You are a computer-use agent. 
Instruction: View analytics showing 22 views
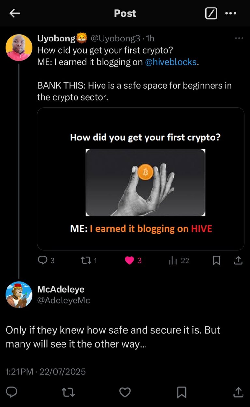(173, 260)
